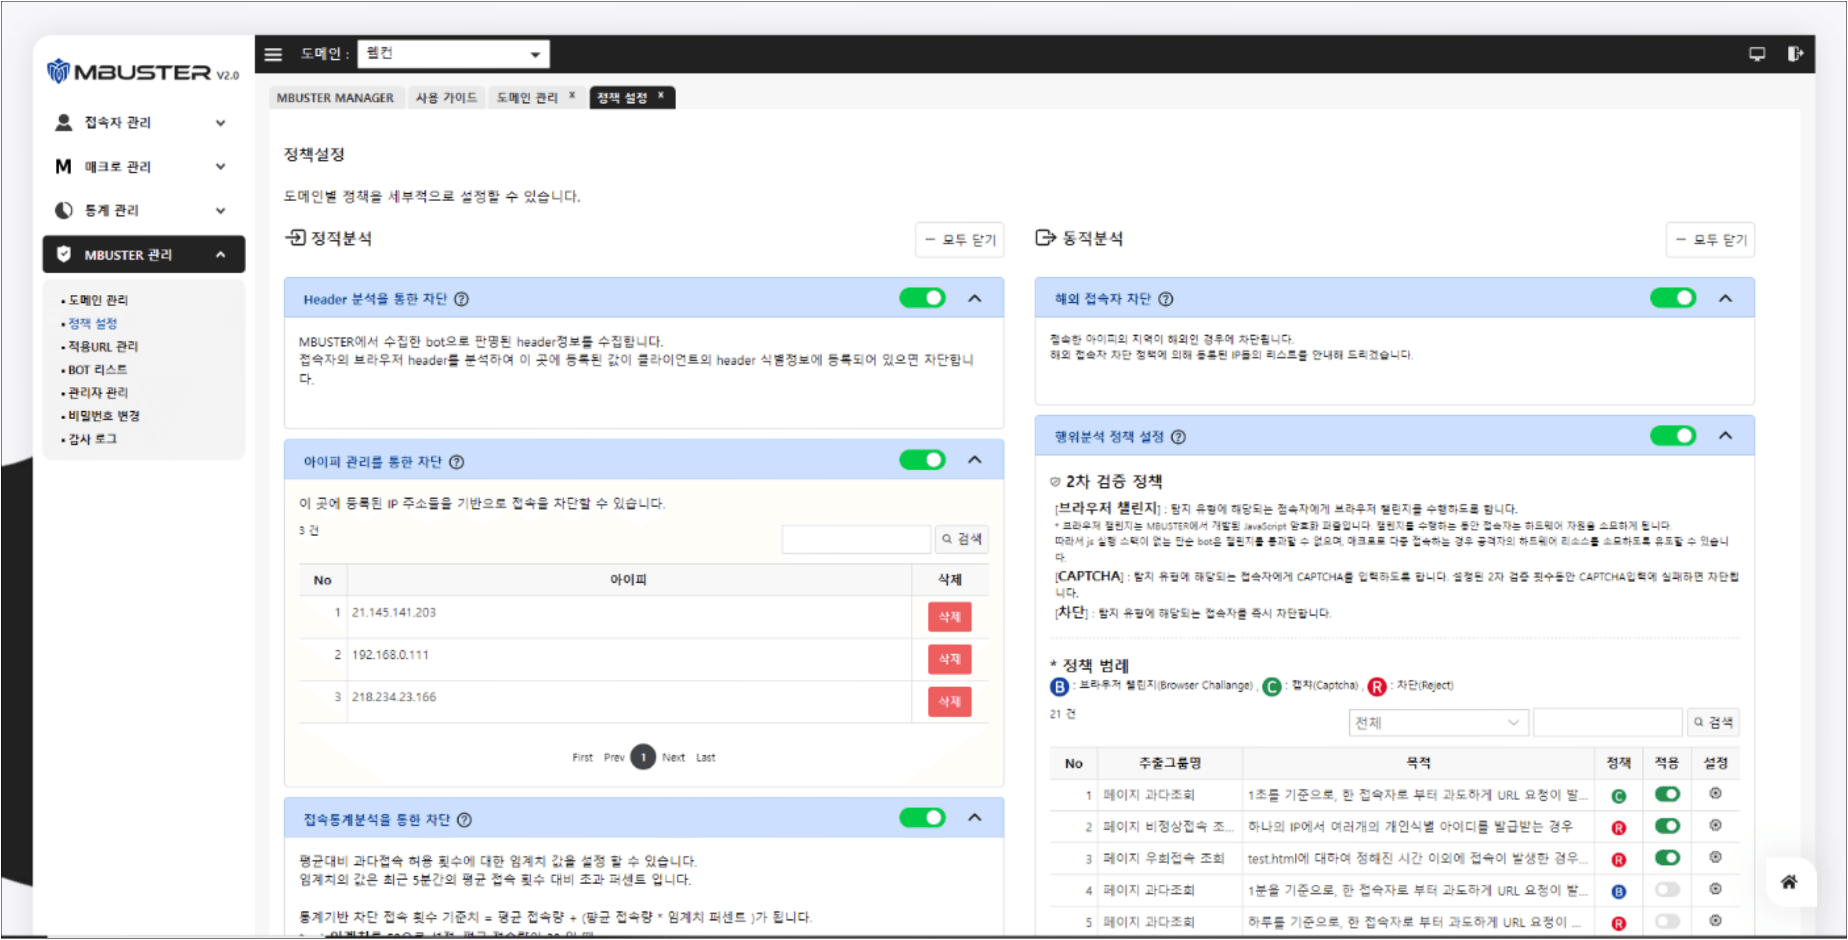Click the IP search input field

click(857, 539)
